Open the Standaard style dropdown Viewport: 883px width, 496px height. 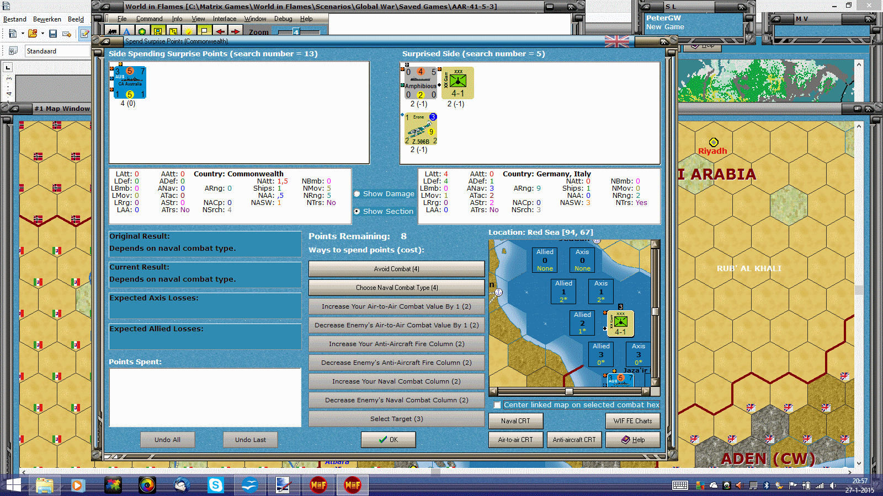tap(57, 51)
